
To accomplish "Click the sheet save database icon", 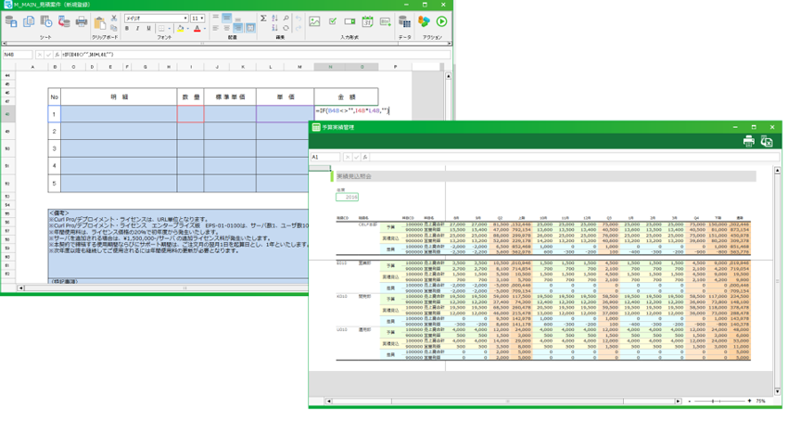I will [11, 21].
